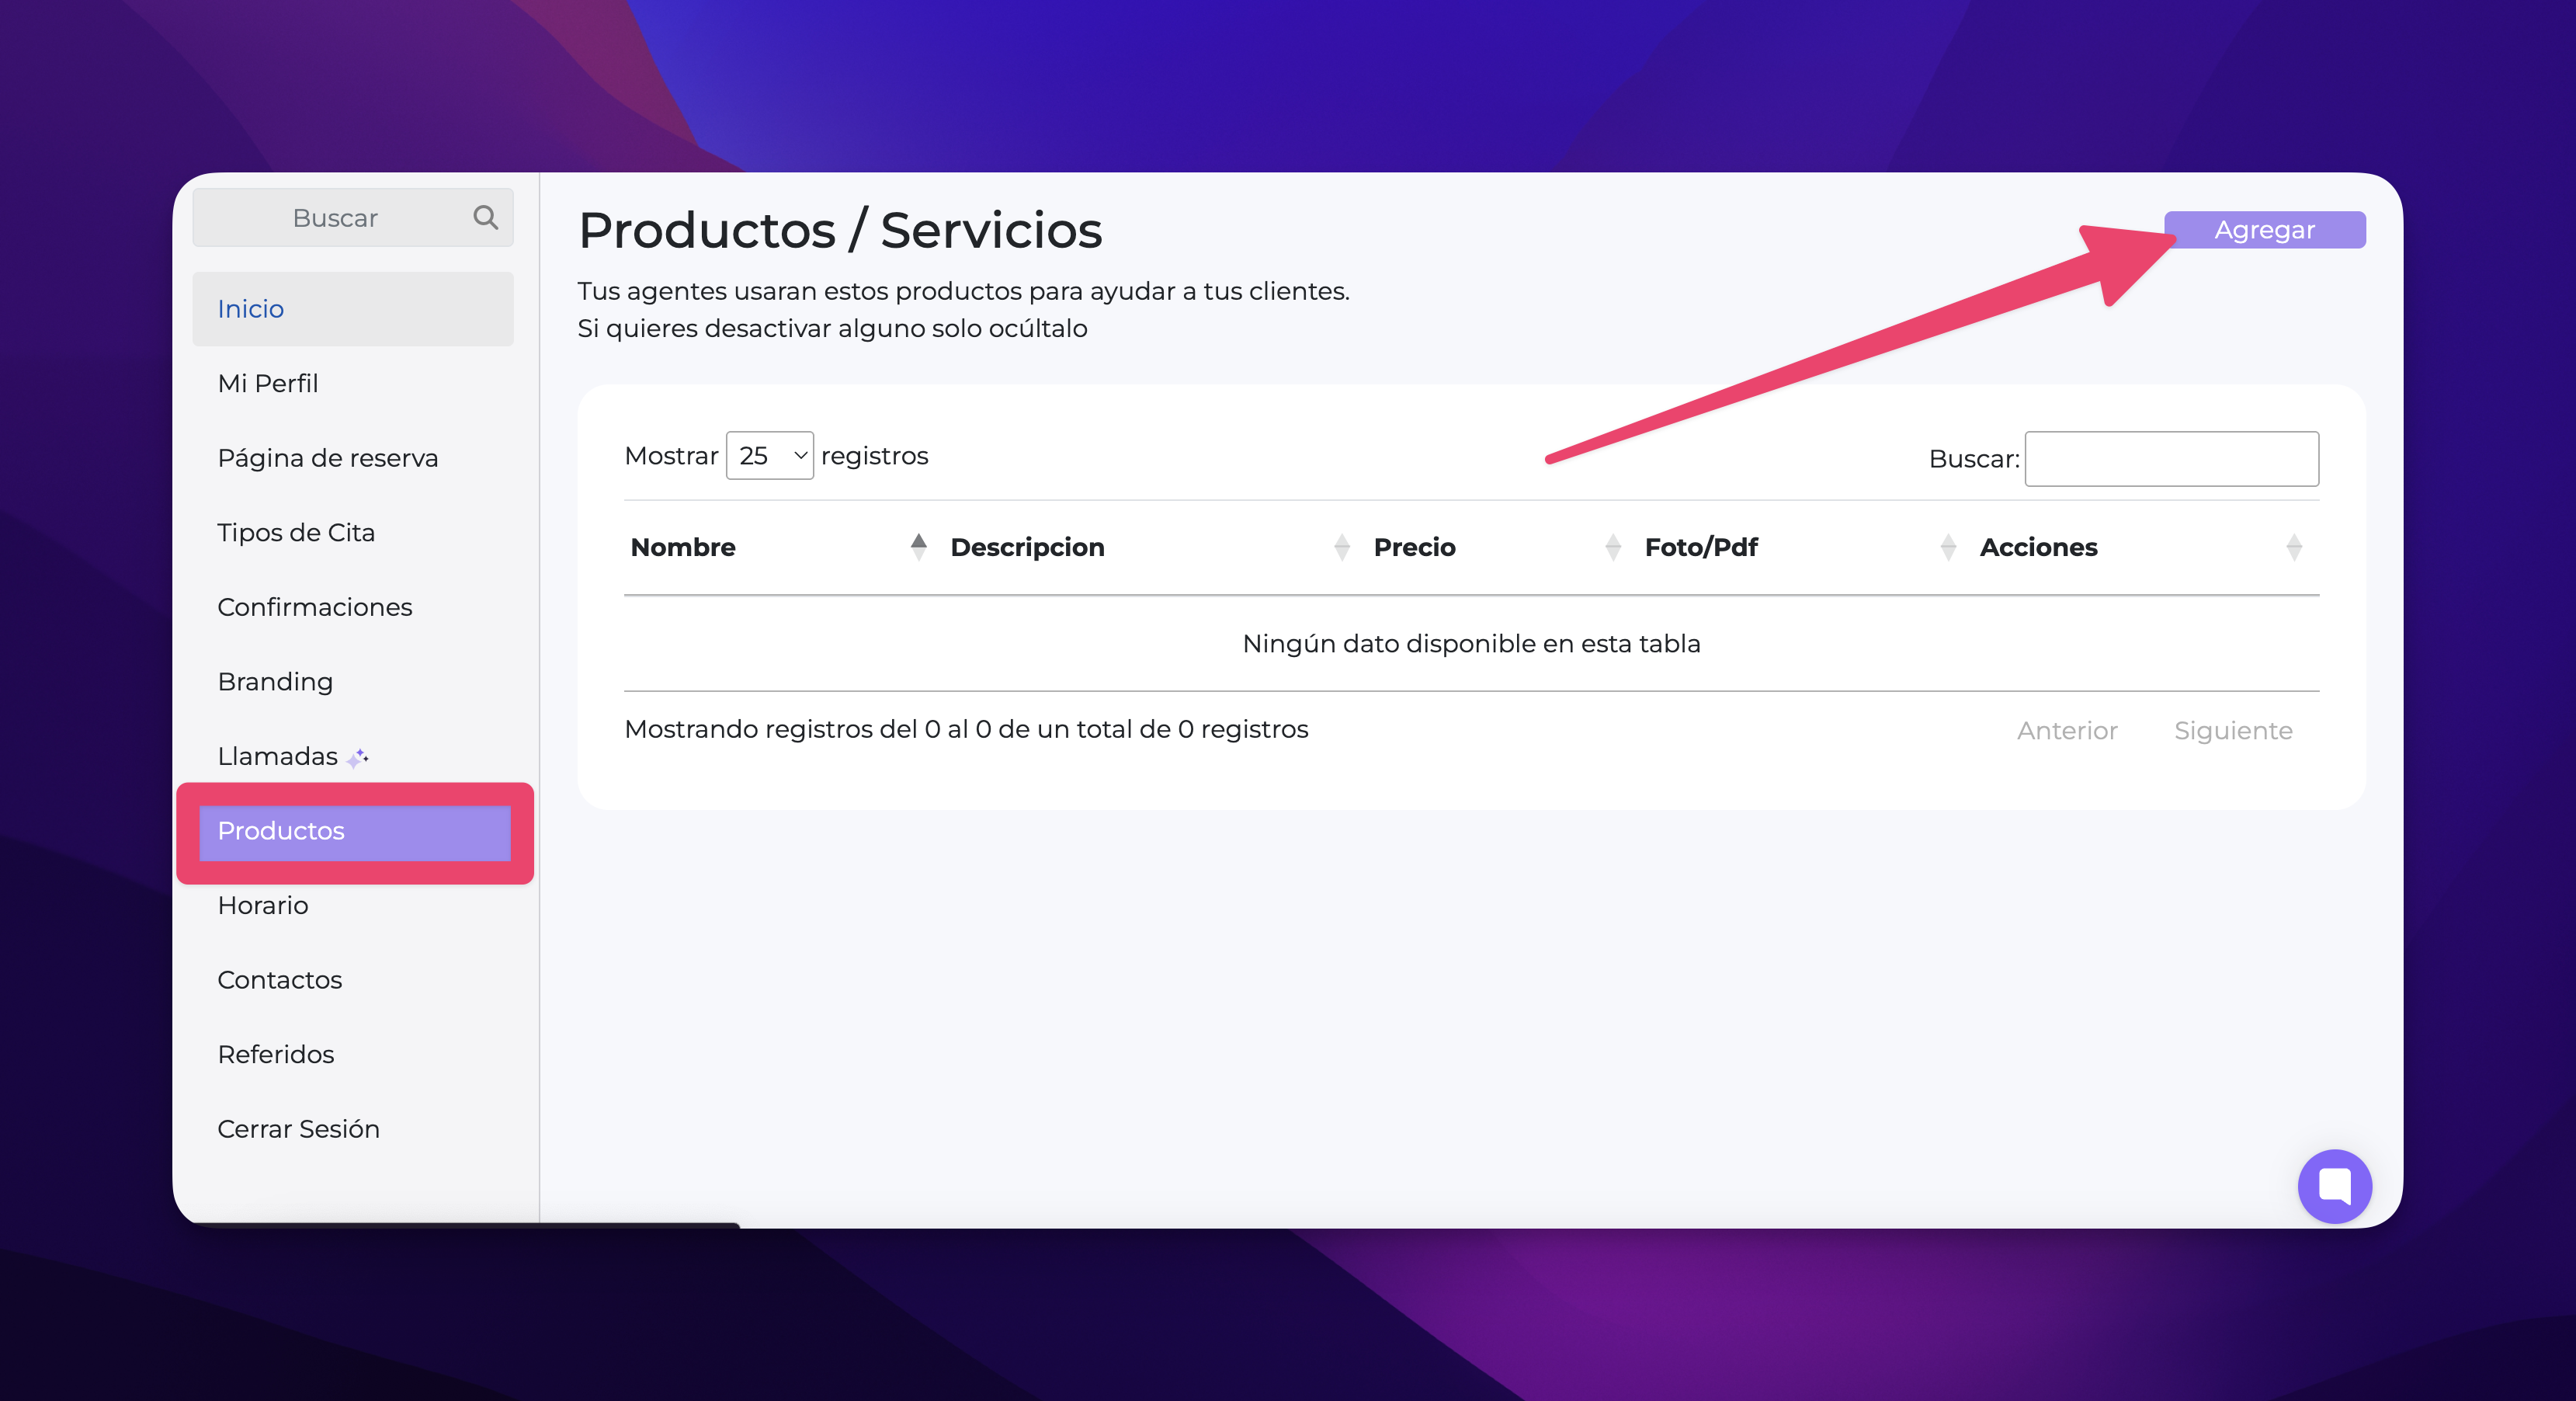This screenshot has width=2576, height=1401.
Task: Click Cerrar Sesión to log out
Action: coord(353,1129)
